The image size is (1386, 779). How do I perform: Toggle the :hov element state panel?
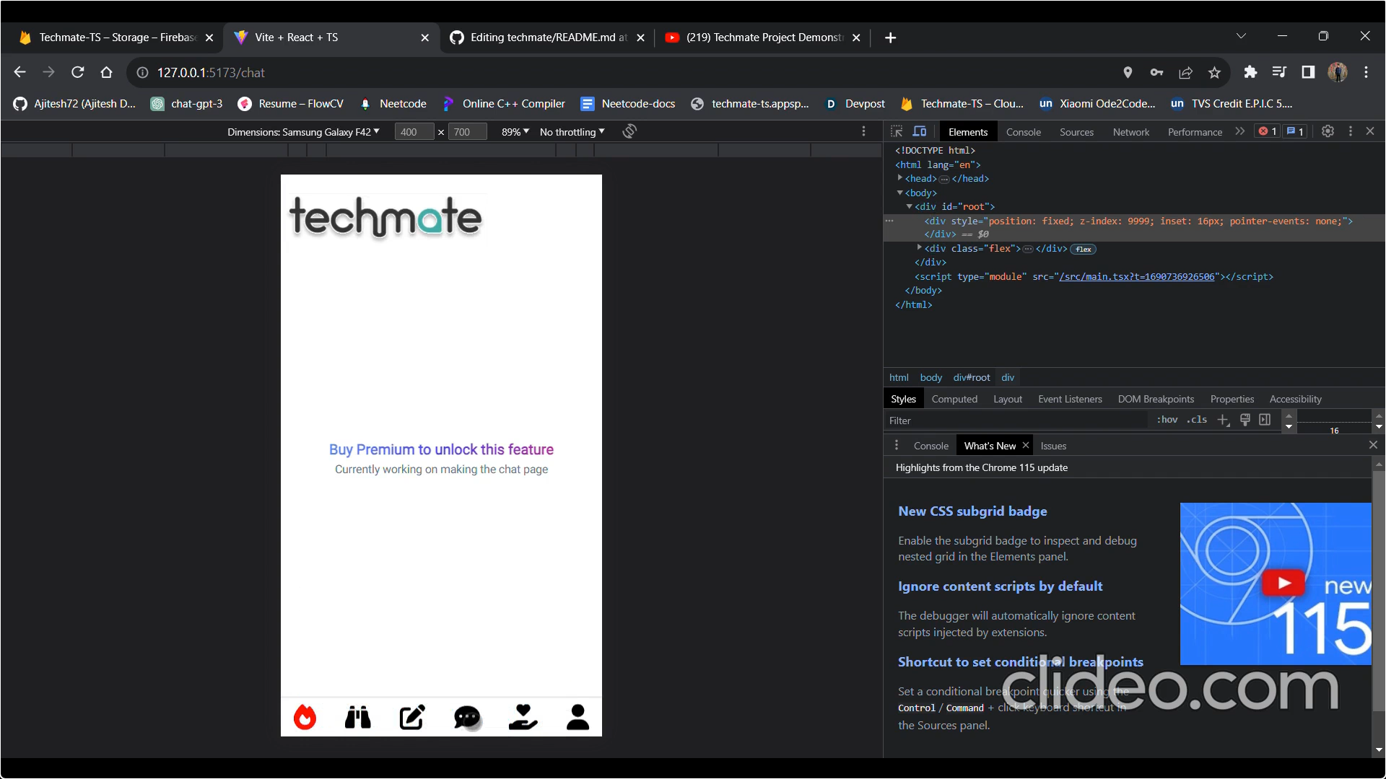click(1167, 420)
